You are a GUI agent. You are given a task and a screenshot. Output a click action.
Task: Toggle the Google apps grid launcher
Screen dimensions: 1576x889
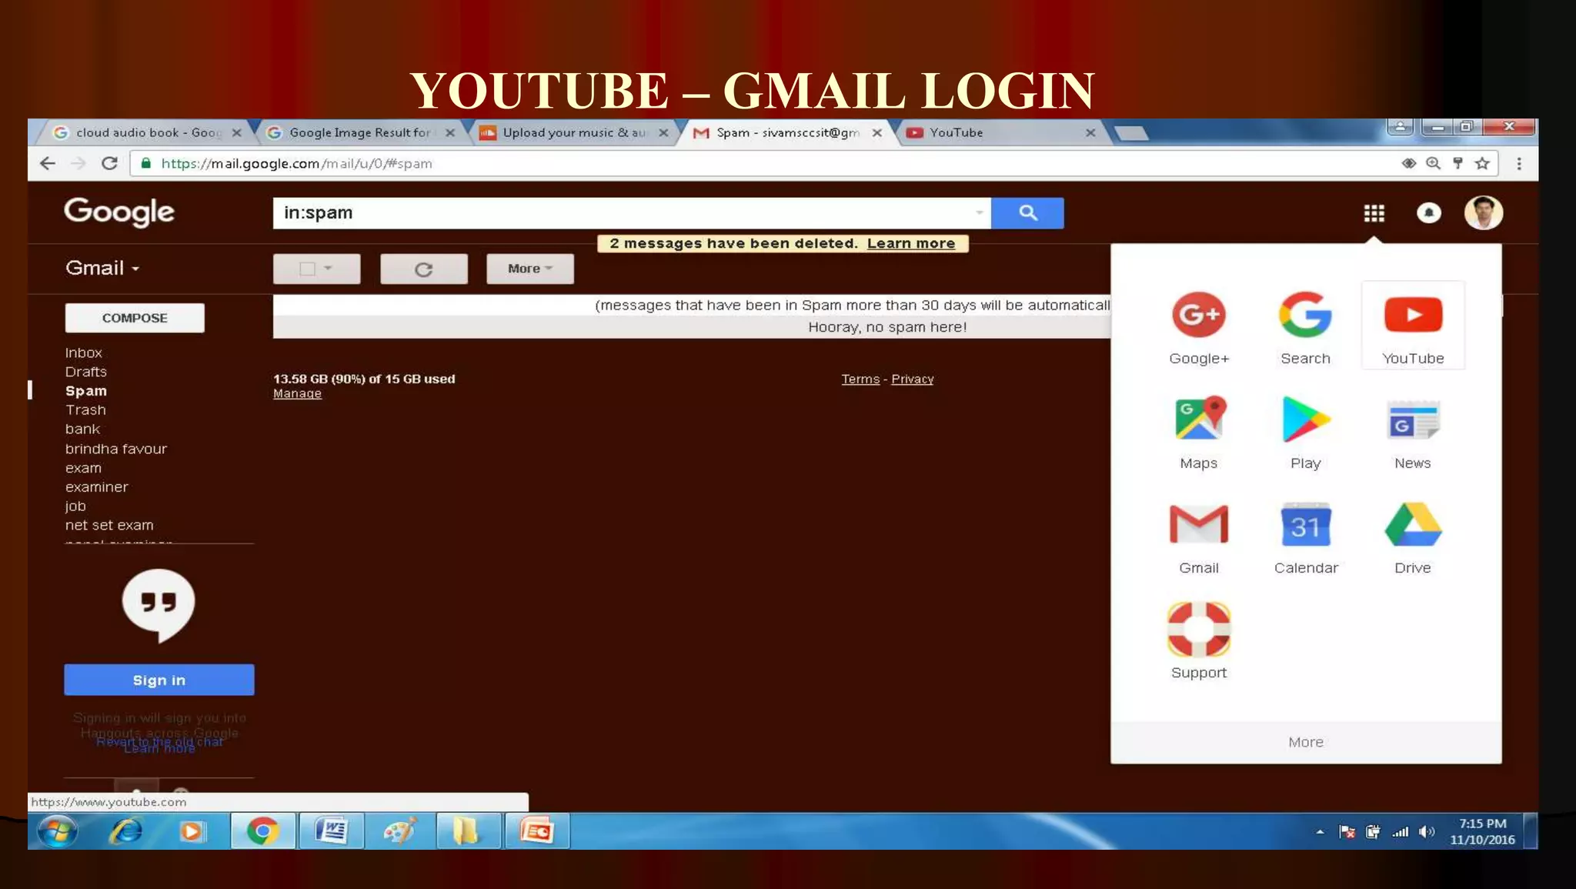point(1374,213)
